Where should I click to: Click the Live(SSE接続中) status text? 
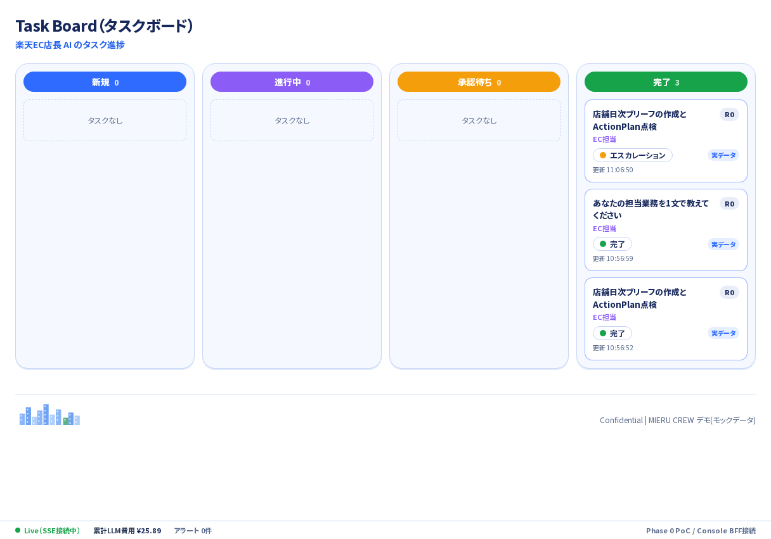(52, 531)
